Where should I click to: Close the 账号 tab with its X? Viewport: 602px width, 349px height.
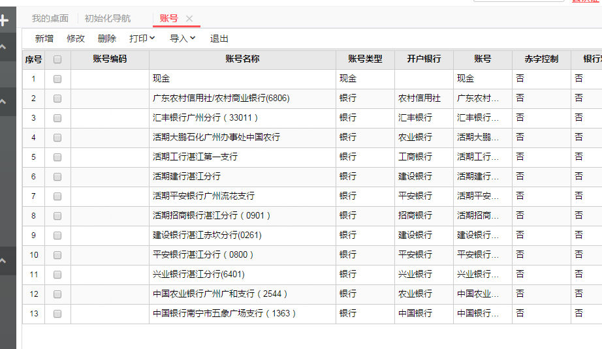point(189,18)
